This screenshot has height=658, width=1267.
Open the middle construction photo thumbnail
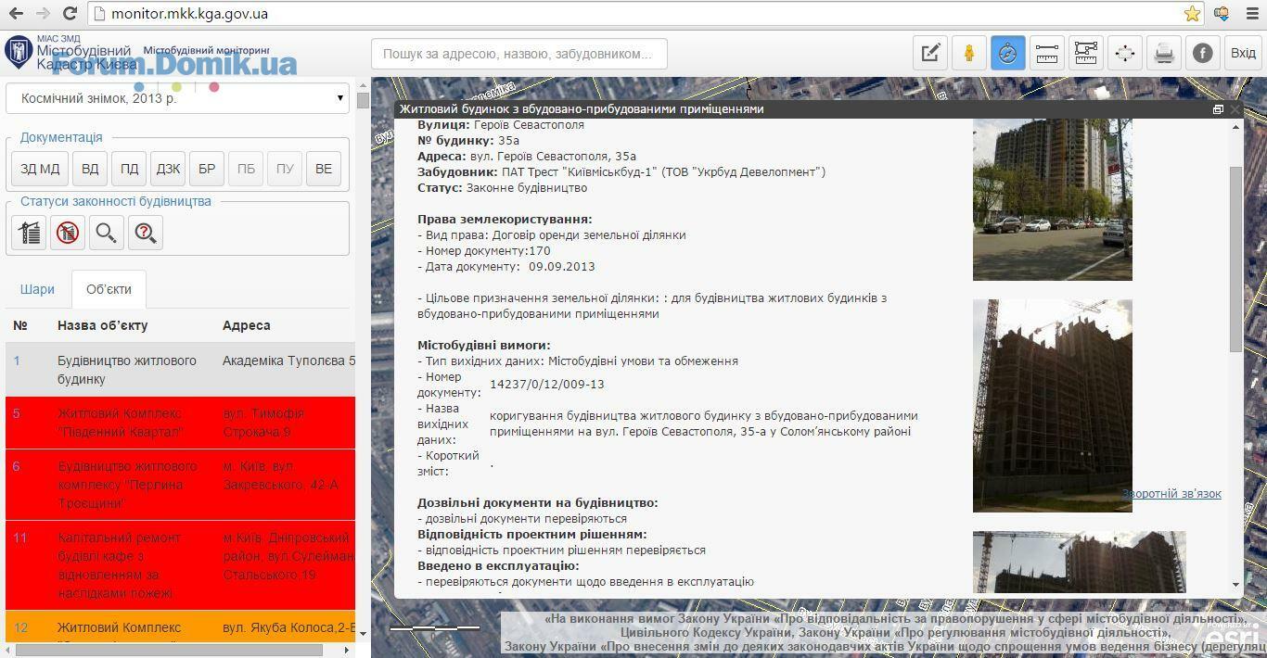[1053, 406]
